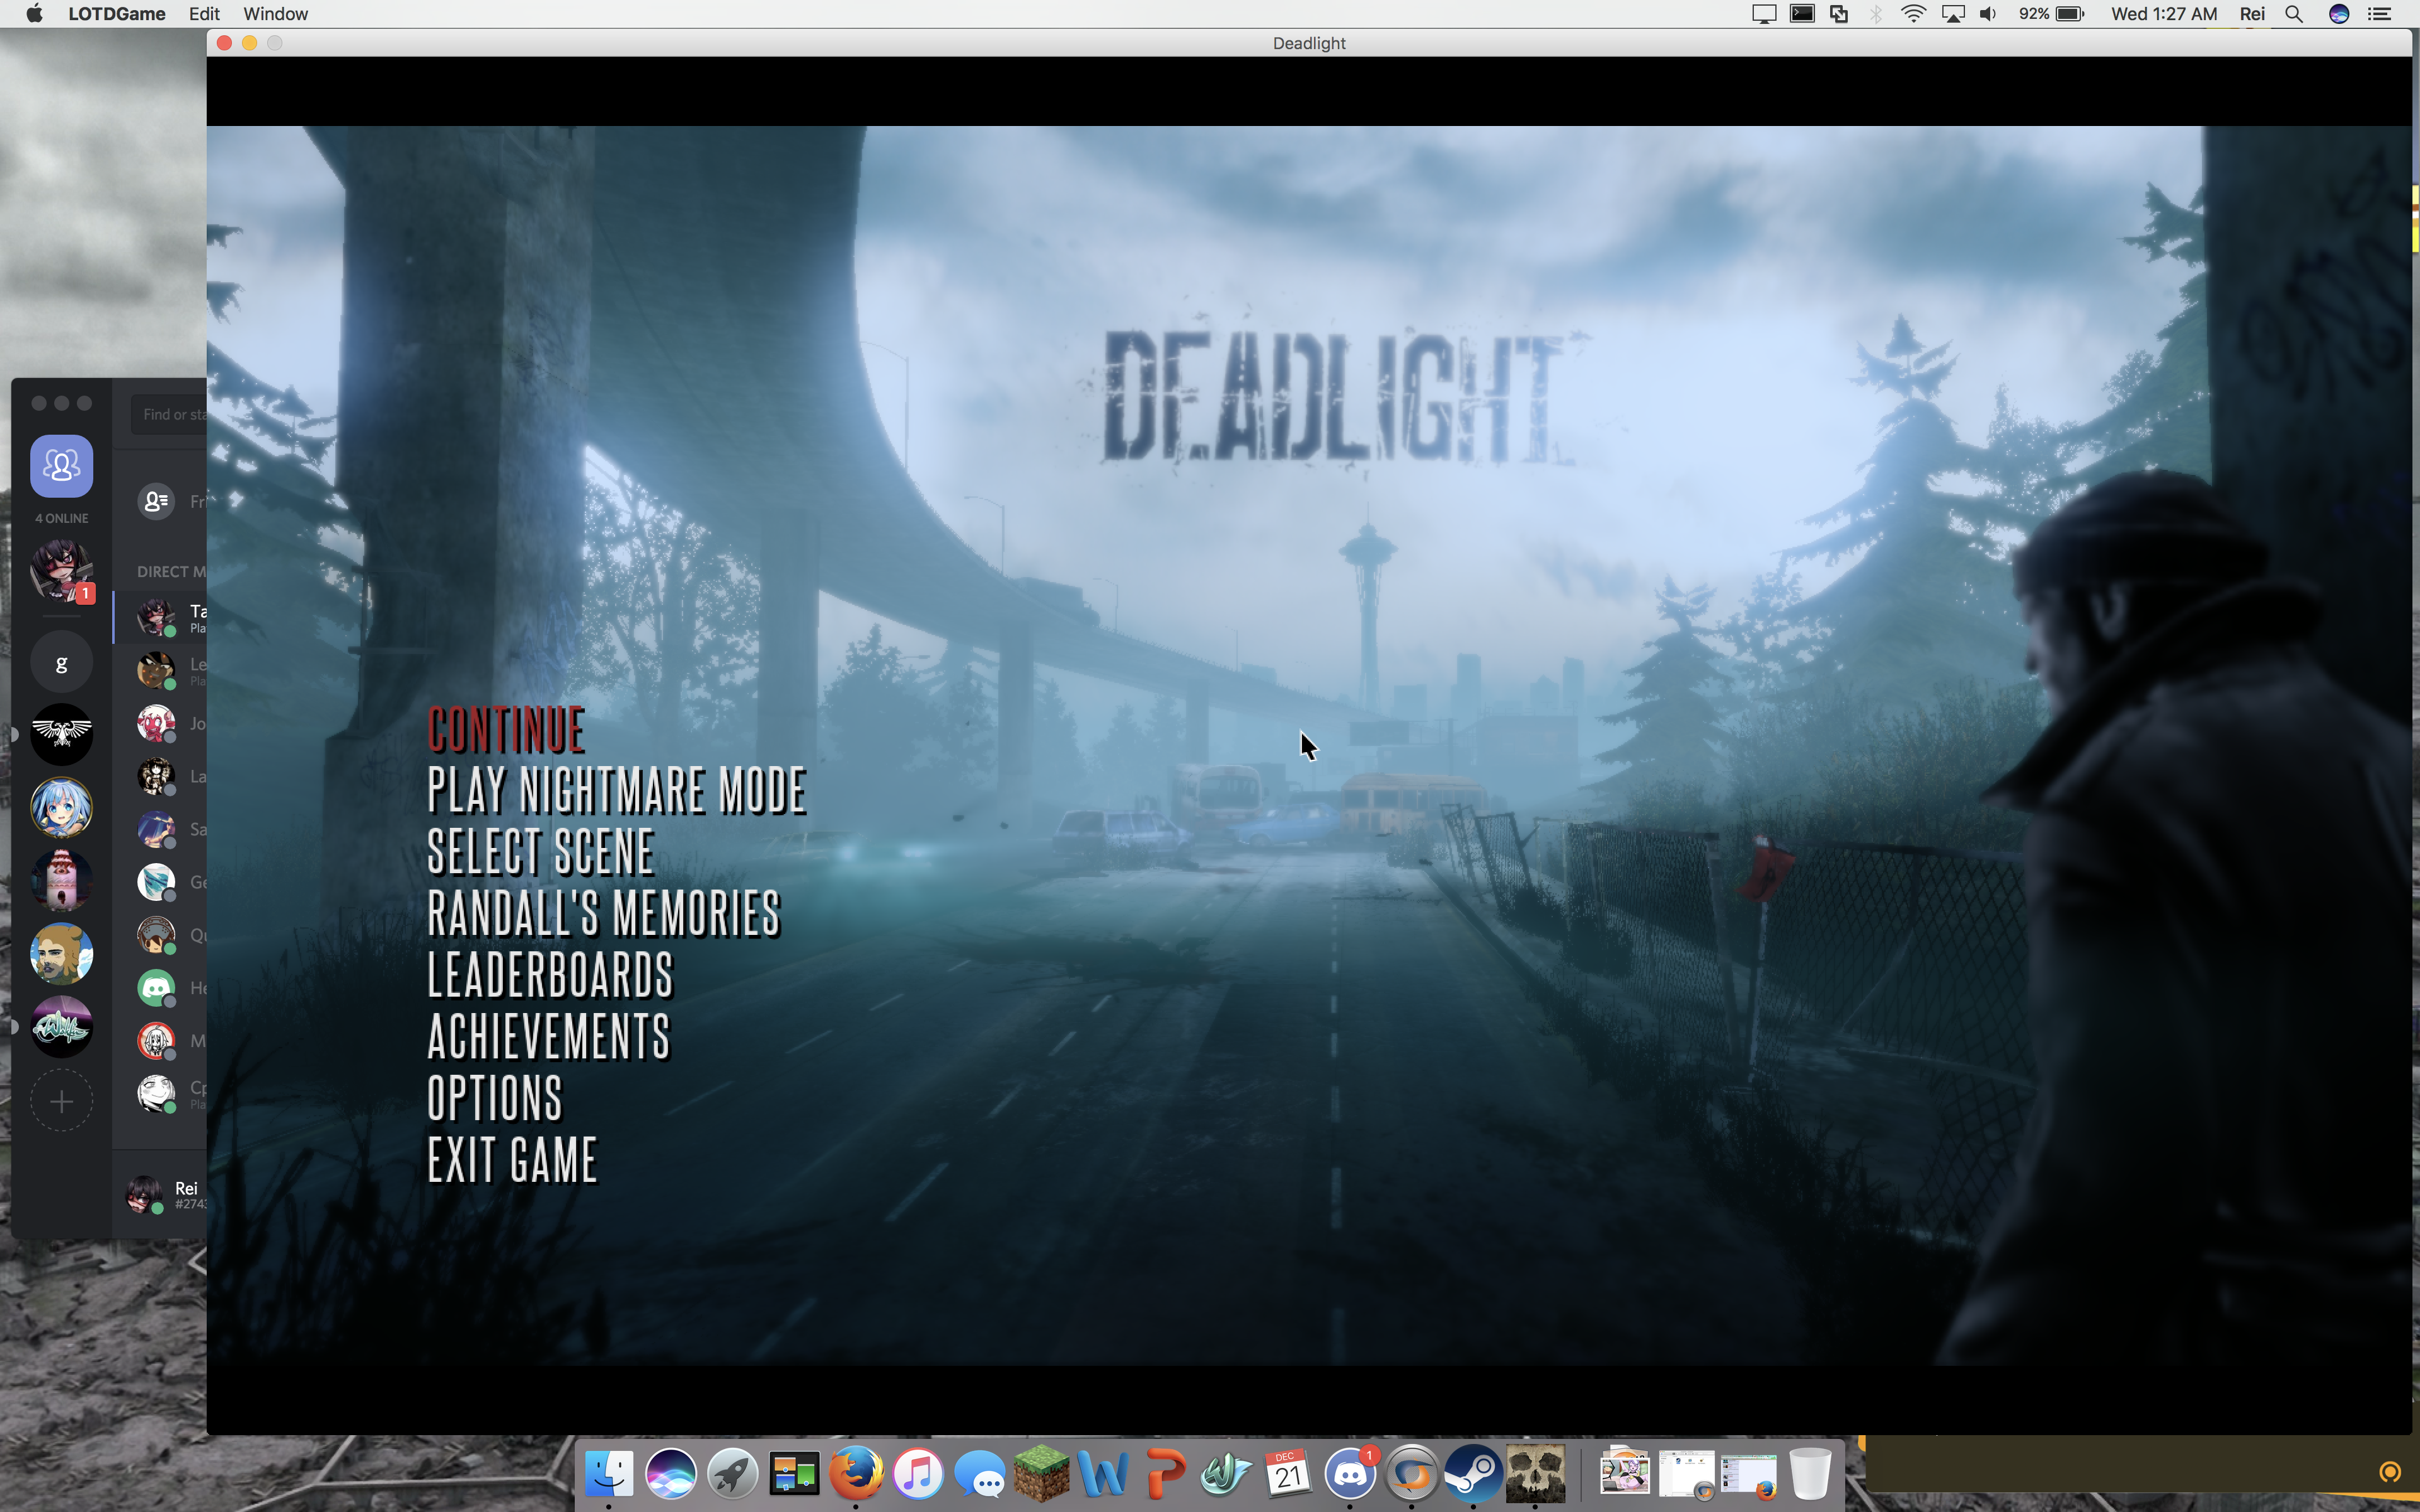
Task: Click the Deadlight skull icon in Dock
Action: [1535, 1473]
